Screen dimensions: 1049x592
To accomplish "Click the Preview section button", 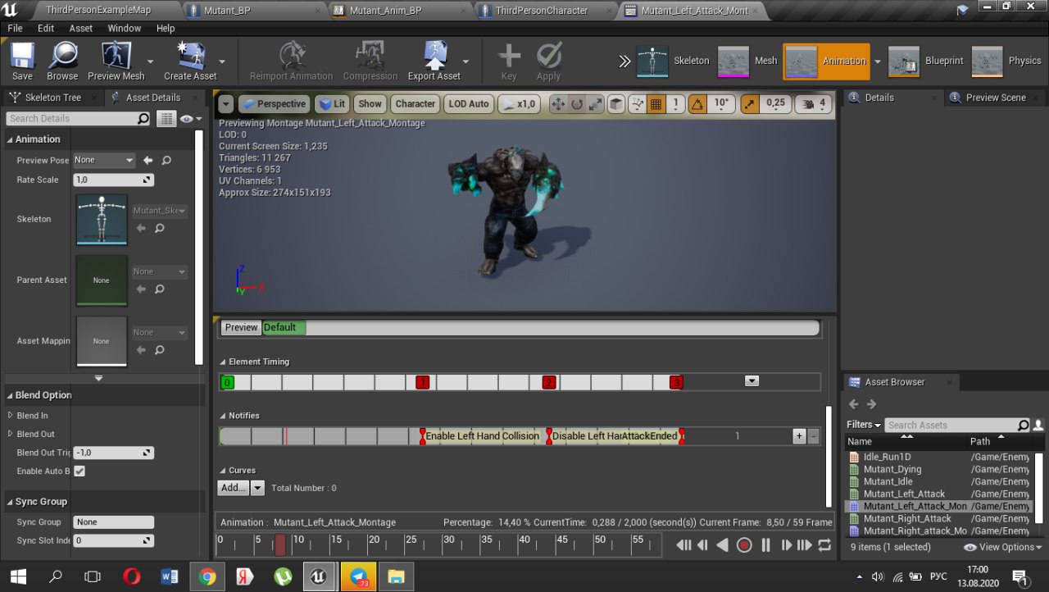I will pyautogui.click(x=241, y=327).
